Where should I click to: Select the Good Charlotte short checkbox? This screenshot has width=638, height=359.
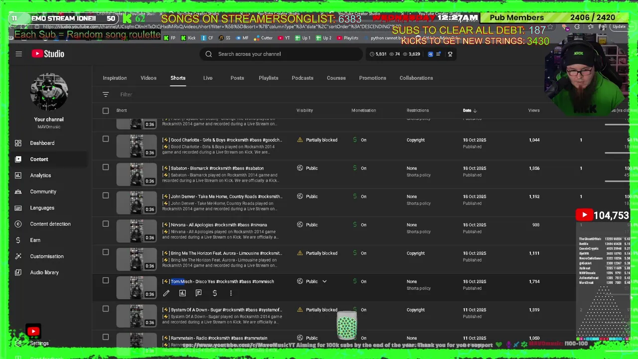click(106, 139)
